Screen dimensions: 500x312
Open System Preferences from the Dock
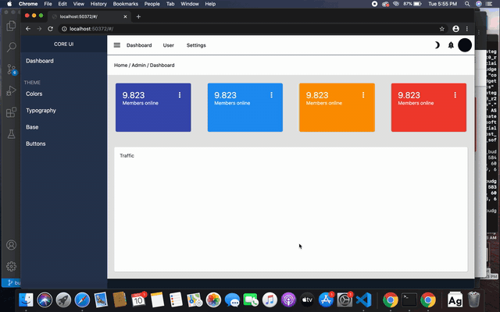point(345,300)
